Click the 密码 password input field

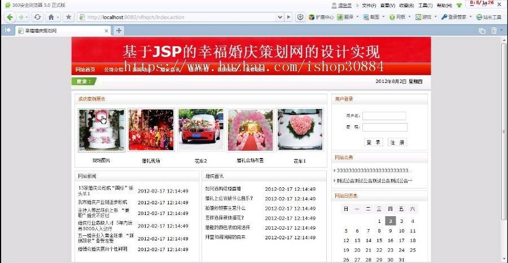coord(385,128)
